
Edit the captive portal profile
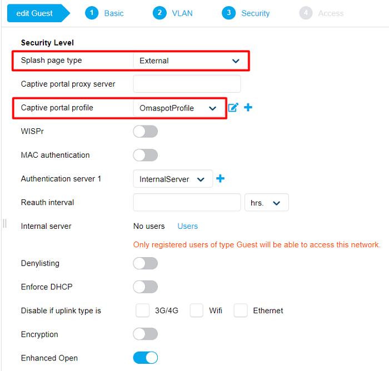(233, 108)
